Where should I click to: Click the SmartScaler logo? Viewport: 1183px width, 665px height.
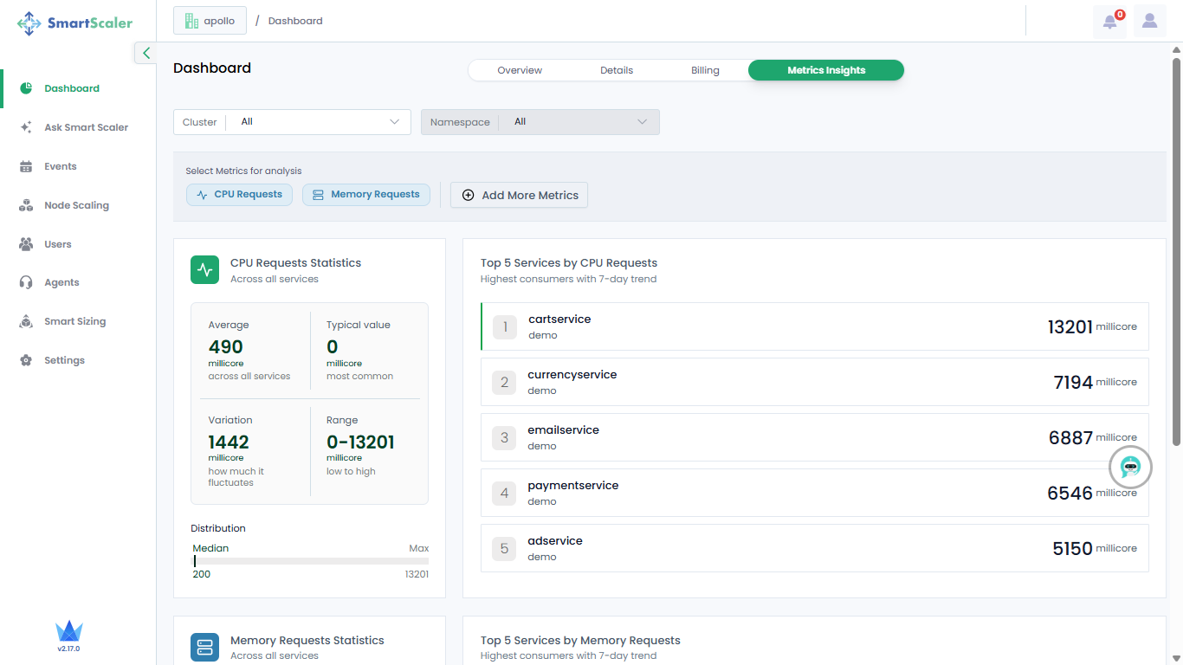(75, 23)
